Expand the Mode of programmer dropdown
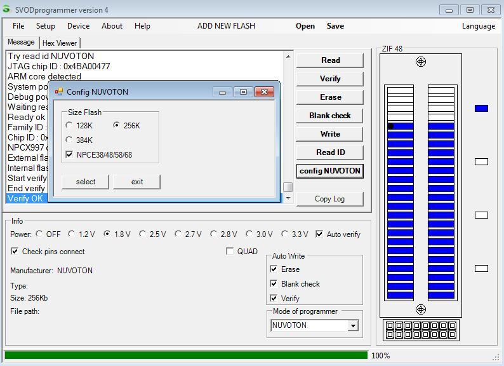 tap(353, 325)
